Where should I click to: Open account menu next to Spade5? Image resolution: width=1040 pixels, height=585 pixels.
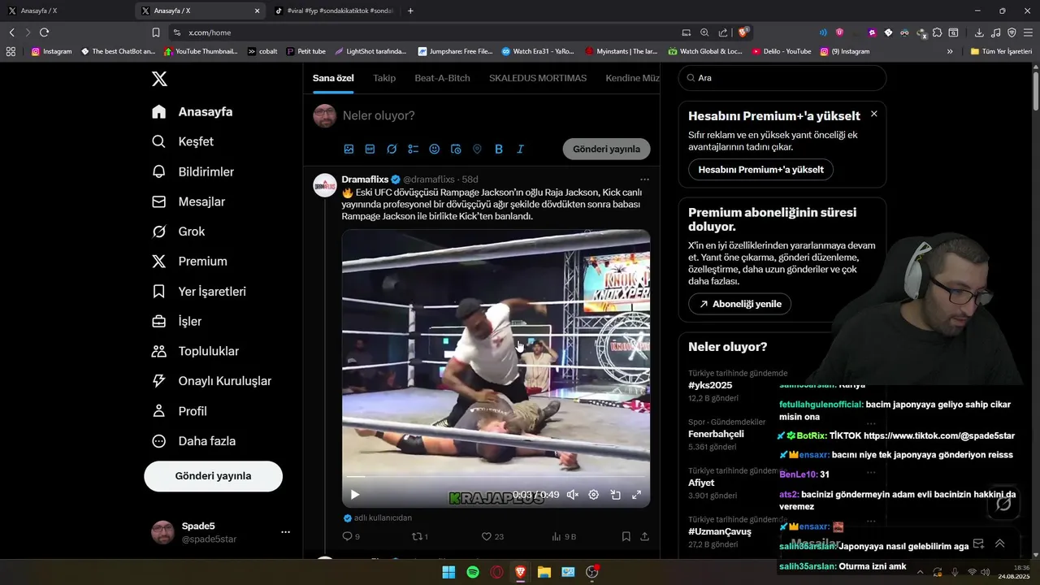coord(285,532)
